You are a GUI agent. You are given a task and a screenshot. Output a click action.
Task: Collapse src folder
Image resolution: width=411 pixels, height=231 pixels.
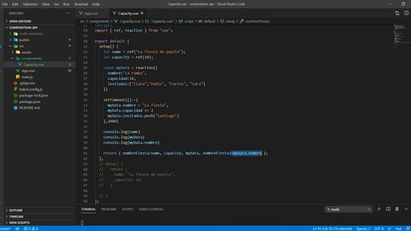21,46
